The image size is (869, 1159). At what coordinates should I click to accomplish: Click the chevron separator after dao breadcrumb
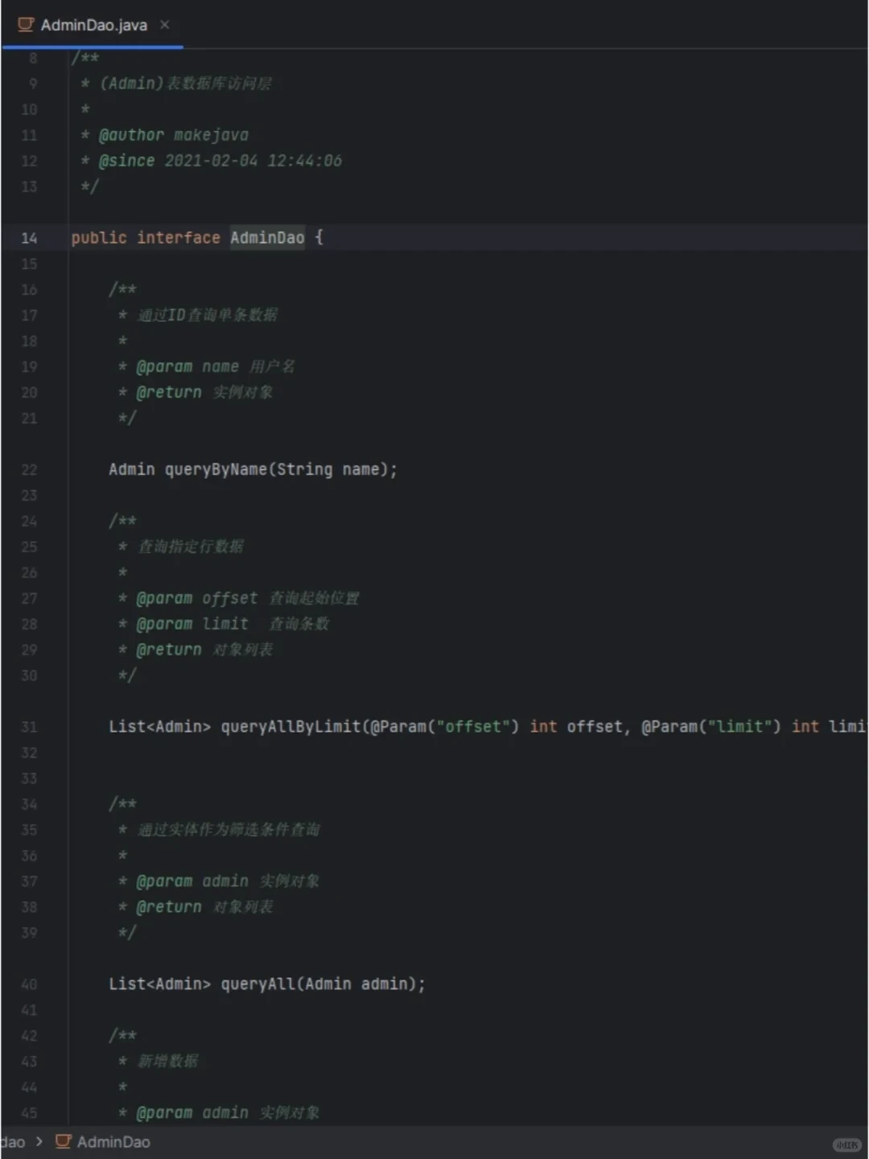[x=39, y=1141]
